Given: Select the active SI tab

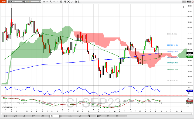Looking at the screenshot, I should tap(55, 116).
